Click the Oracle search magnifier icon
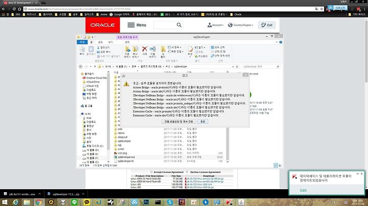This screenshot has width=368, height=206. (x=179, y=25)
